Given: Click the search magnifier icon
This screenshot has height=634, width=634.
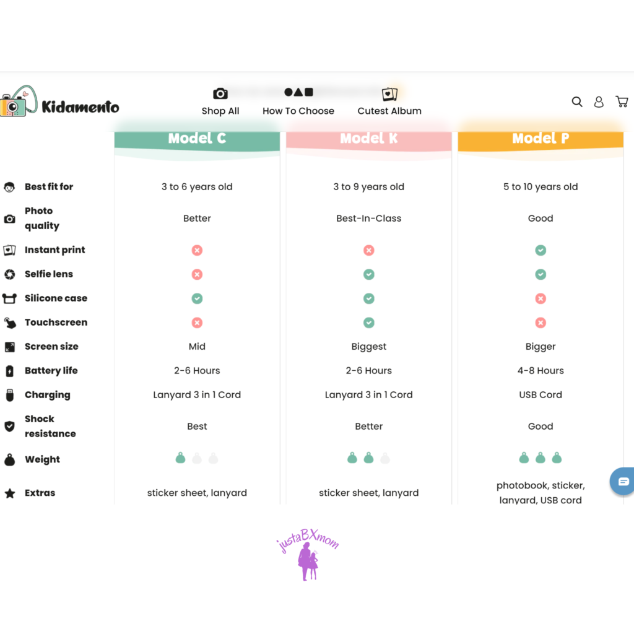Looking at the screenshot, I should point(577,102).
